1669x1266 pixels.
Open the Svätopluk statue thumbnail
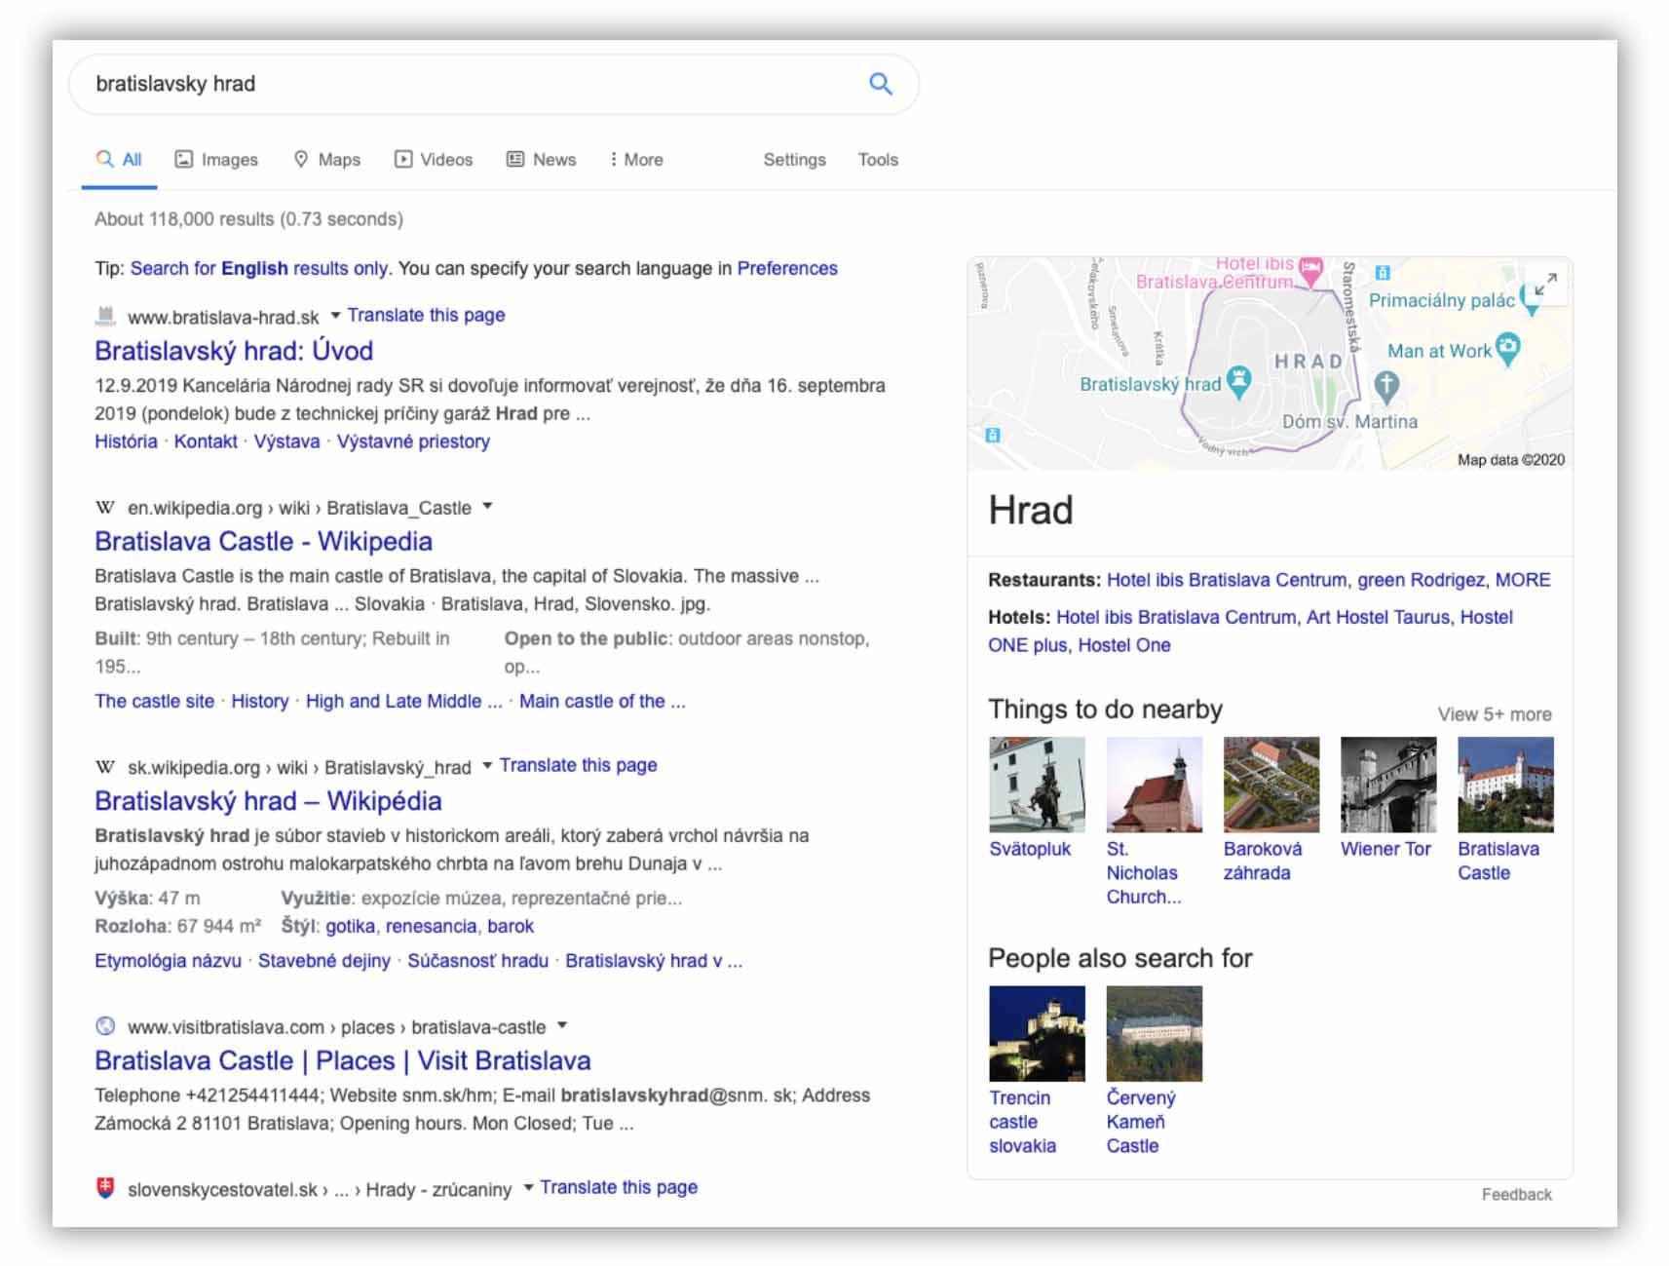[x=1037, y=785]
